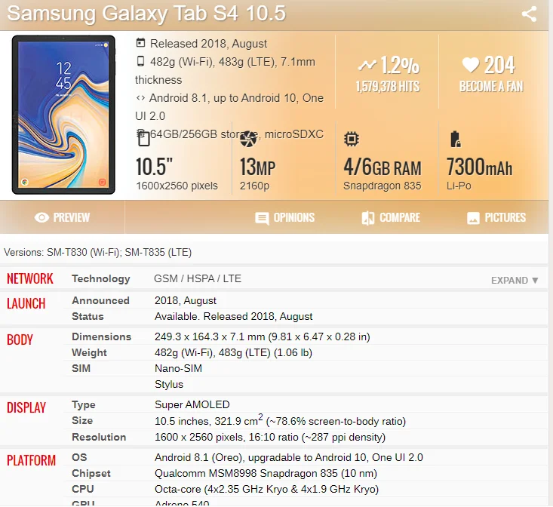Click the Li-Po battery type text
The height and width of the screenshot is (507, 553).
click(x=459, y=186)
